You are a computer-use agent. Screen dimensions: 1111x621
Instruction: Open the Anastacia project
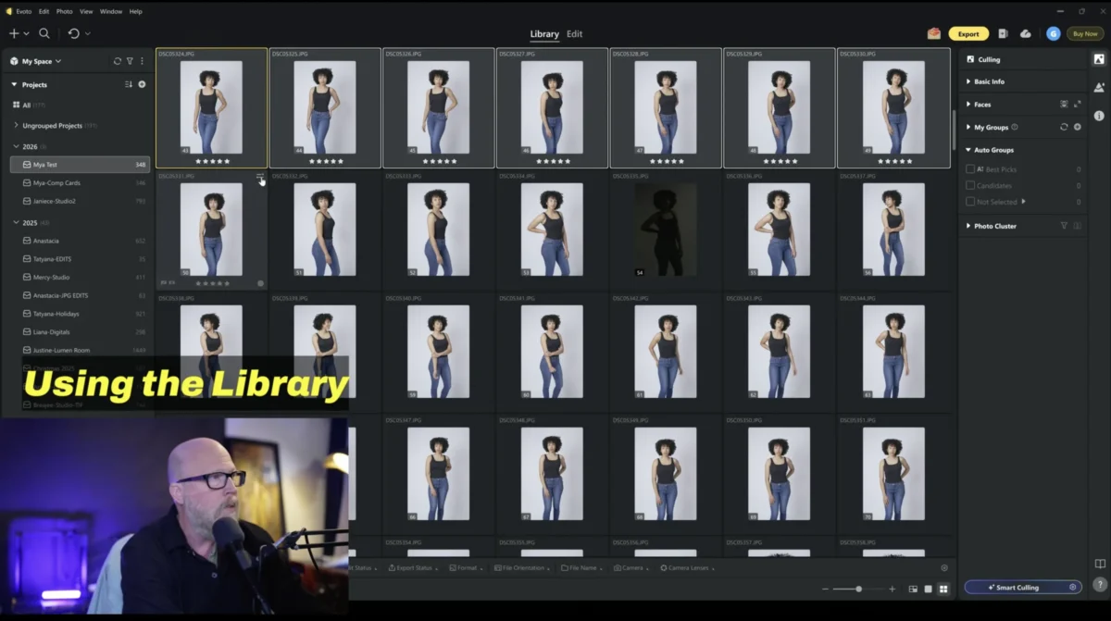(80, 241)
